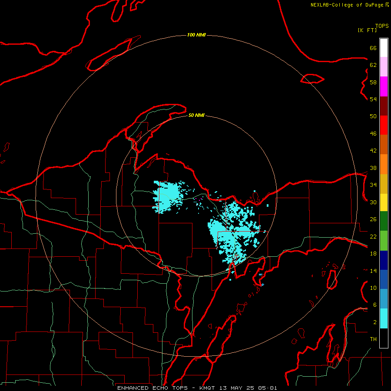Click the 38 legend value
The image size is (391, 391).
point(373,168)
